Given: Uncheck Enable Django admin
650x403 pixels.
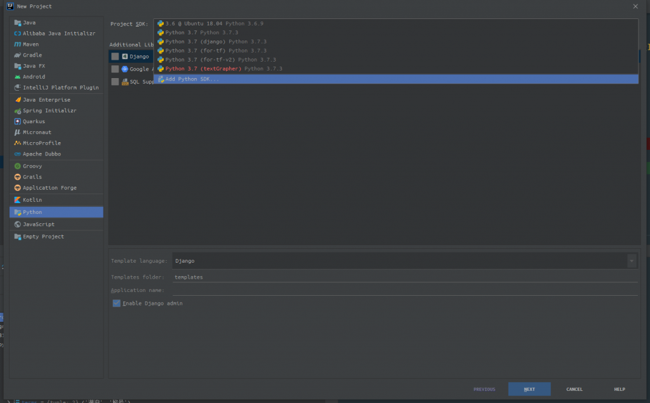Looking at the screenshot, I should click(x=117, y=303).
